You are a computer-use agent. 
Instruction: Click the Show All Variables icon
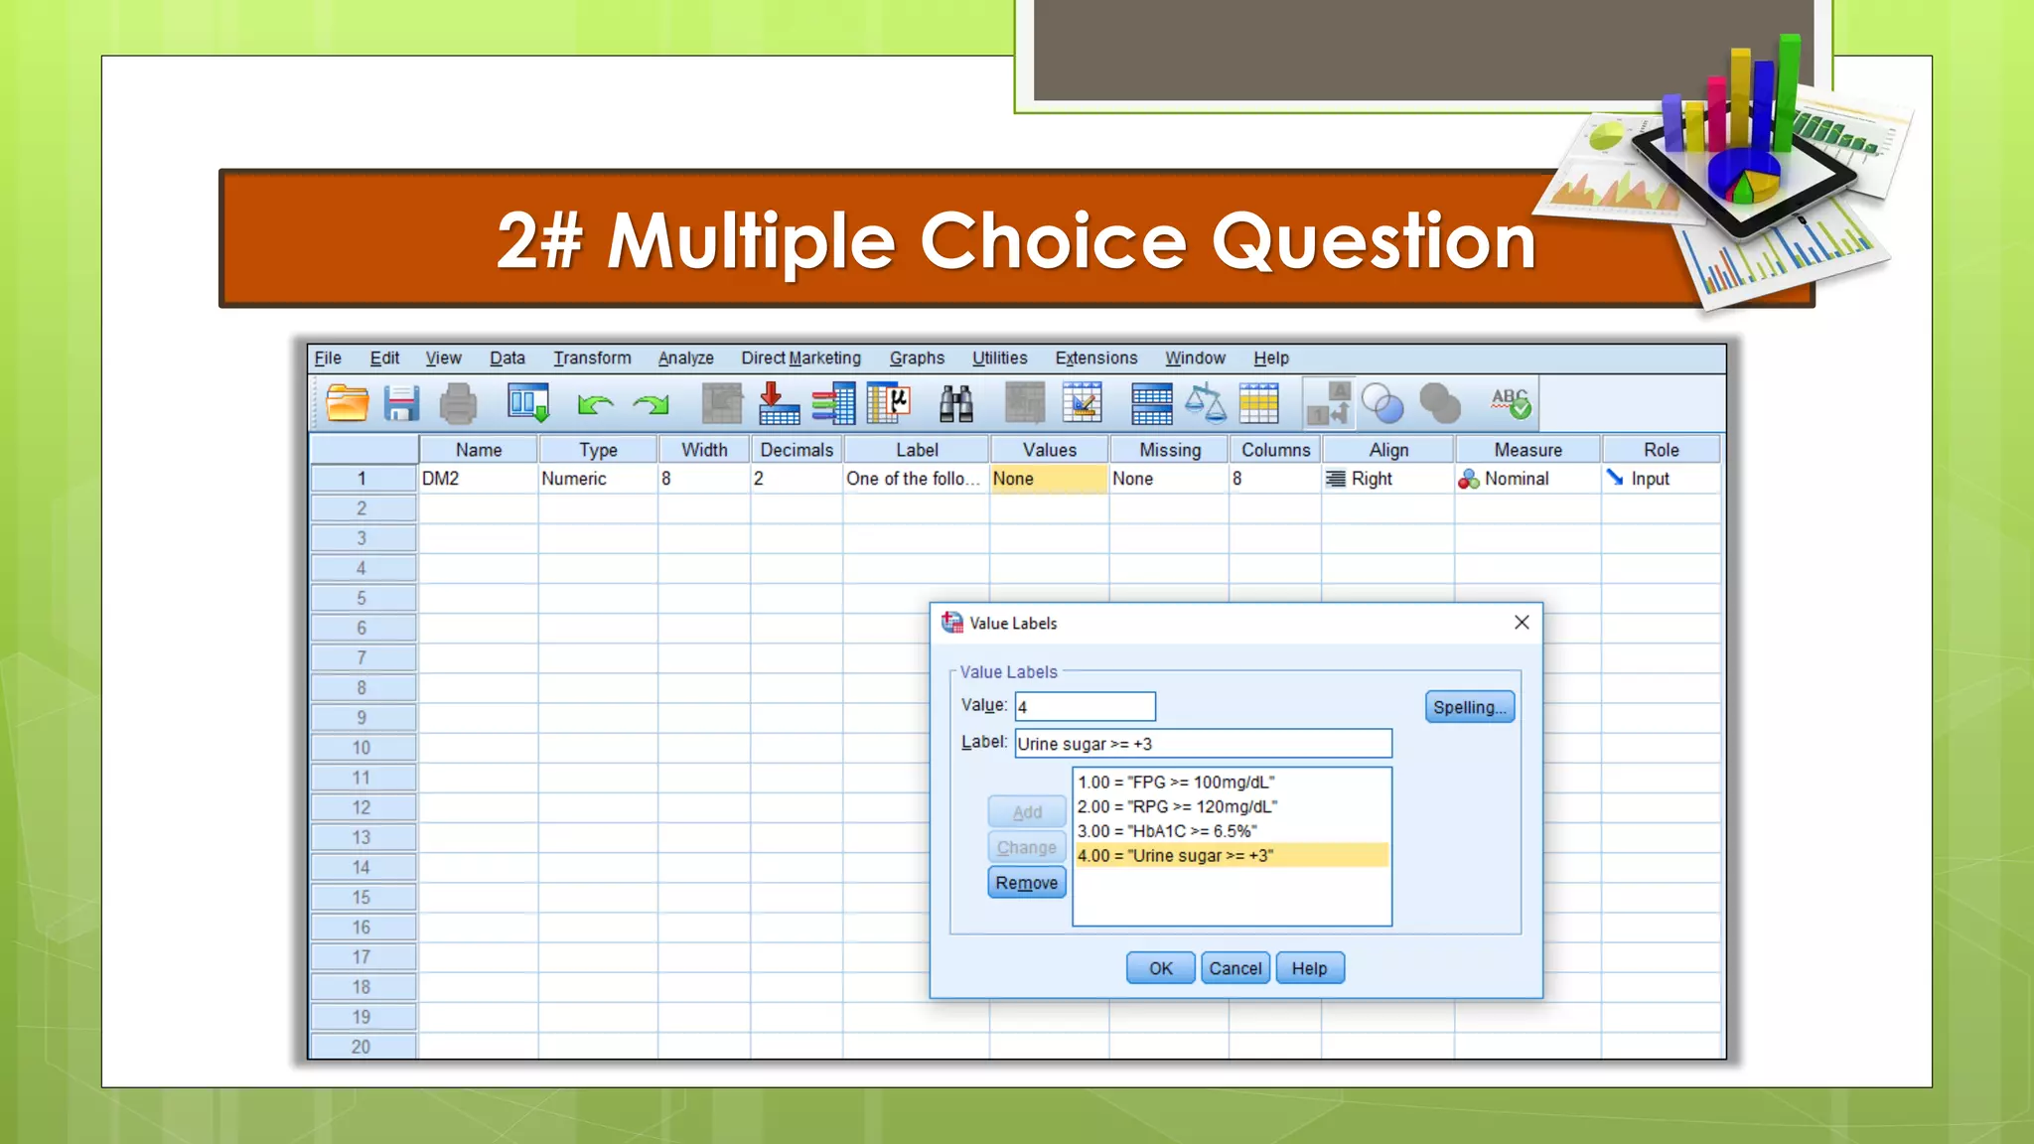(x=1439, y=404)
